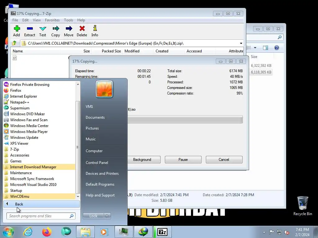Open XPS Viewer
Screen dimensions: 318x238
pyautogui.click(x=19, y=143)
